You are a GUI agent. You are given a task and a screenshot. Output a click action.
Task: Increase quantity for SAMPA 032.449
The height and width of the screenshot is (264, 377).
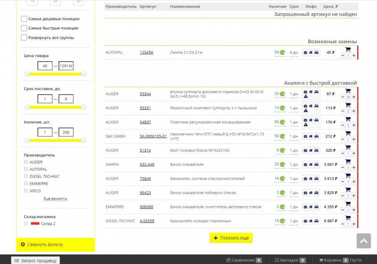tap(354, 167)
